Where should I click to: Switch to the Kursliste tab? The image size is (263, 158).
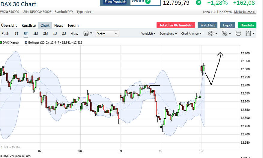29,26
